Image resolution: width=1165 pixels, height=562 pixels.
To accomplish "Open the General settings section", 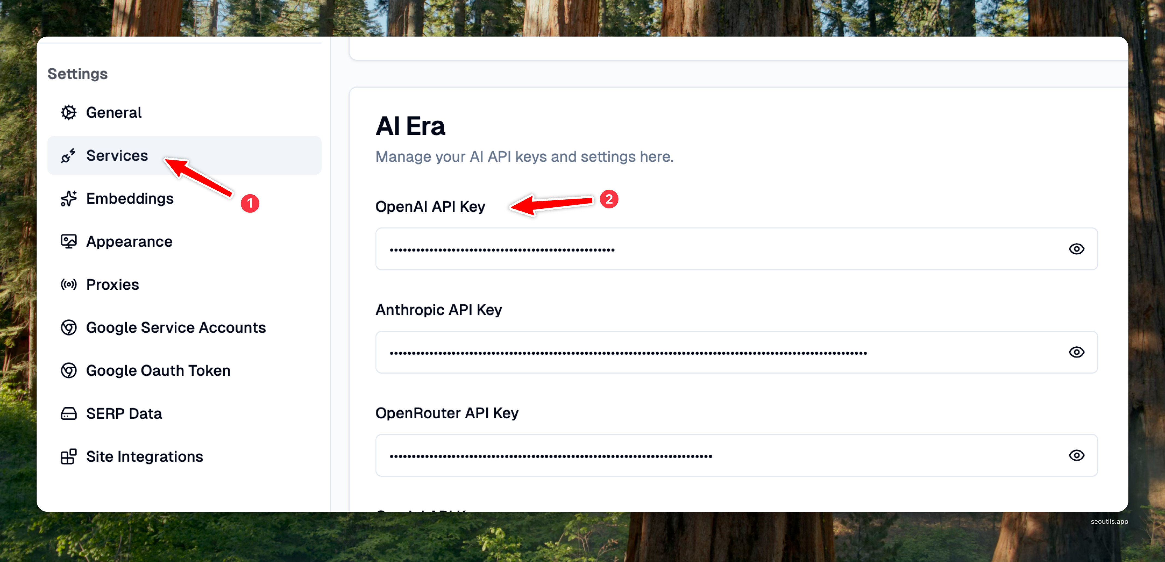I will [114, 113].
